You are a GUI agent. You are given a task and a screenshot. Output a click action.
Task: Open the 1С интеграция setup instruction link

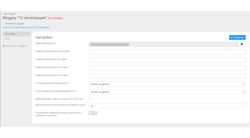tap(26, 27)
